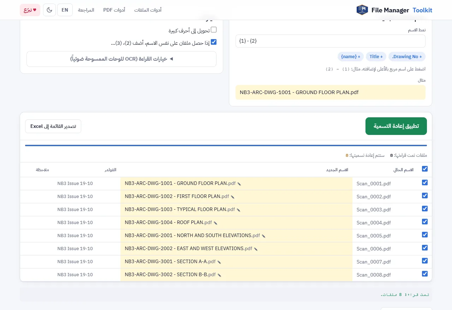This screenshot has width=452, height=310.
Task: Edit pencil for EAST AND WEST ELEVATIONS.pdf
Action: pyautogui.click(x=256, y=249)
